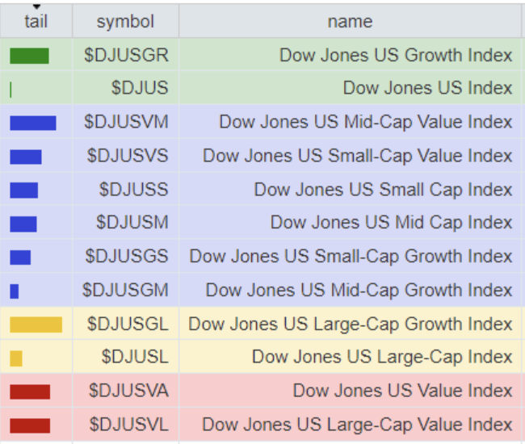Select Dow Jones US Mid-Cap Value Index name

[365, 123]
